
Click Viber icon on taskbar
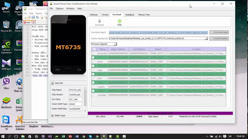tap(43, 136)
